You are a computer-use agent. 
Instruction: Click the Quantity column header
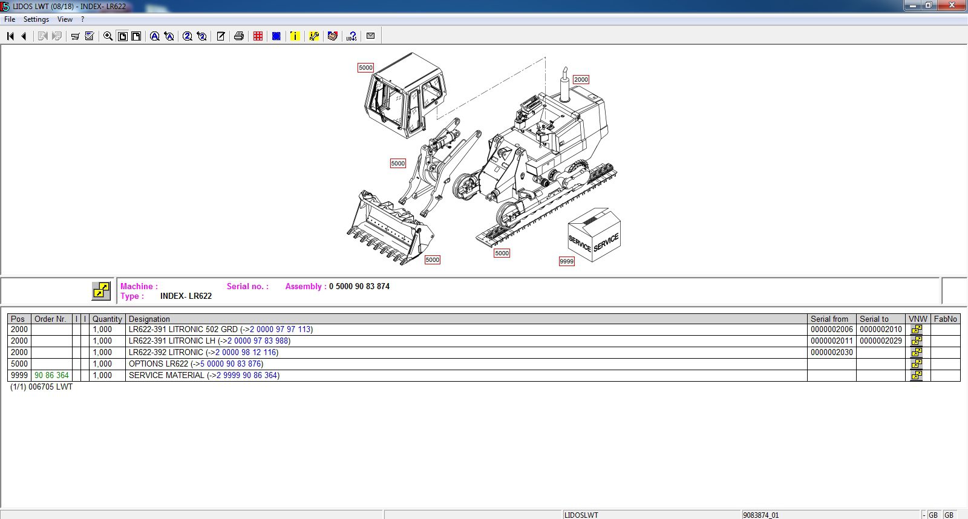click(107, 319)
